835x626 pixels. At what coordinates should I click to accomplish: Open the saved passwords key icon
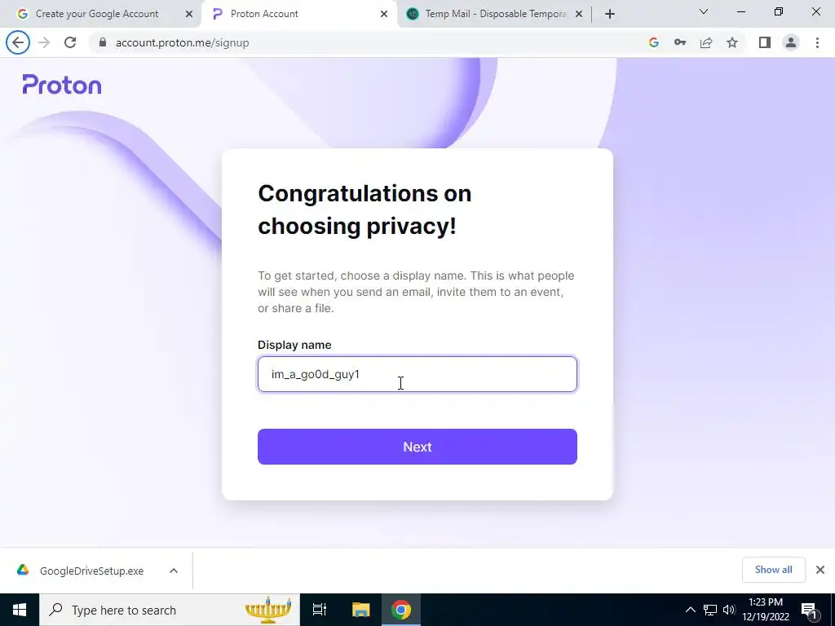[680, 42]
